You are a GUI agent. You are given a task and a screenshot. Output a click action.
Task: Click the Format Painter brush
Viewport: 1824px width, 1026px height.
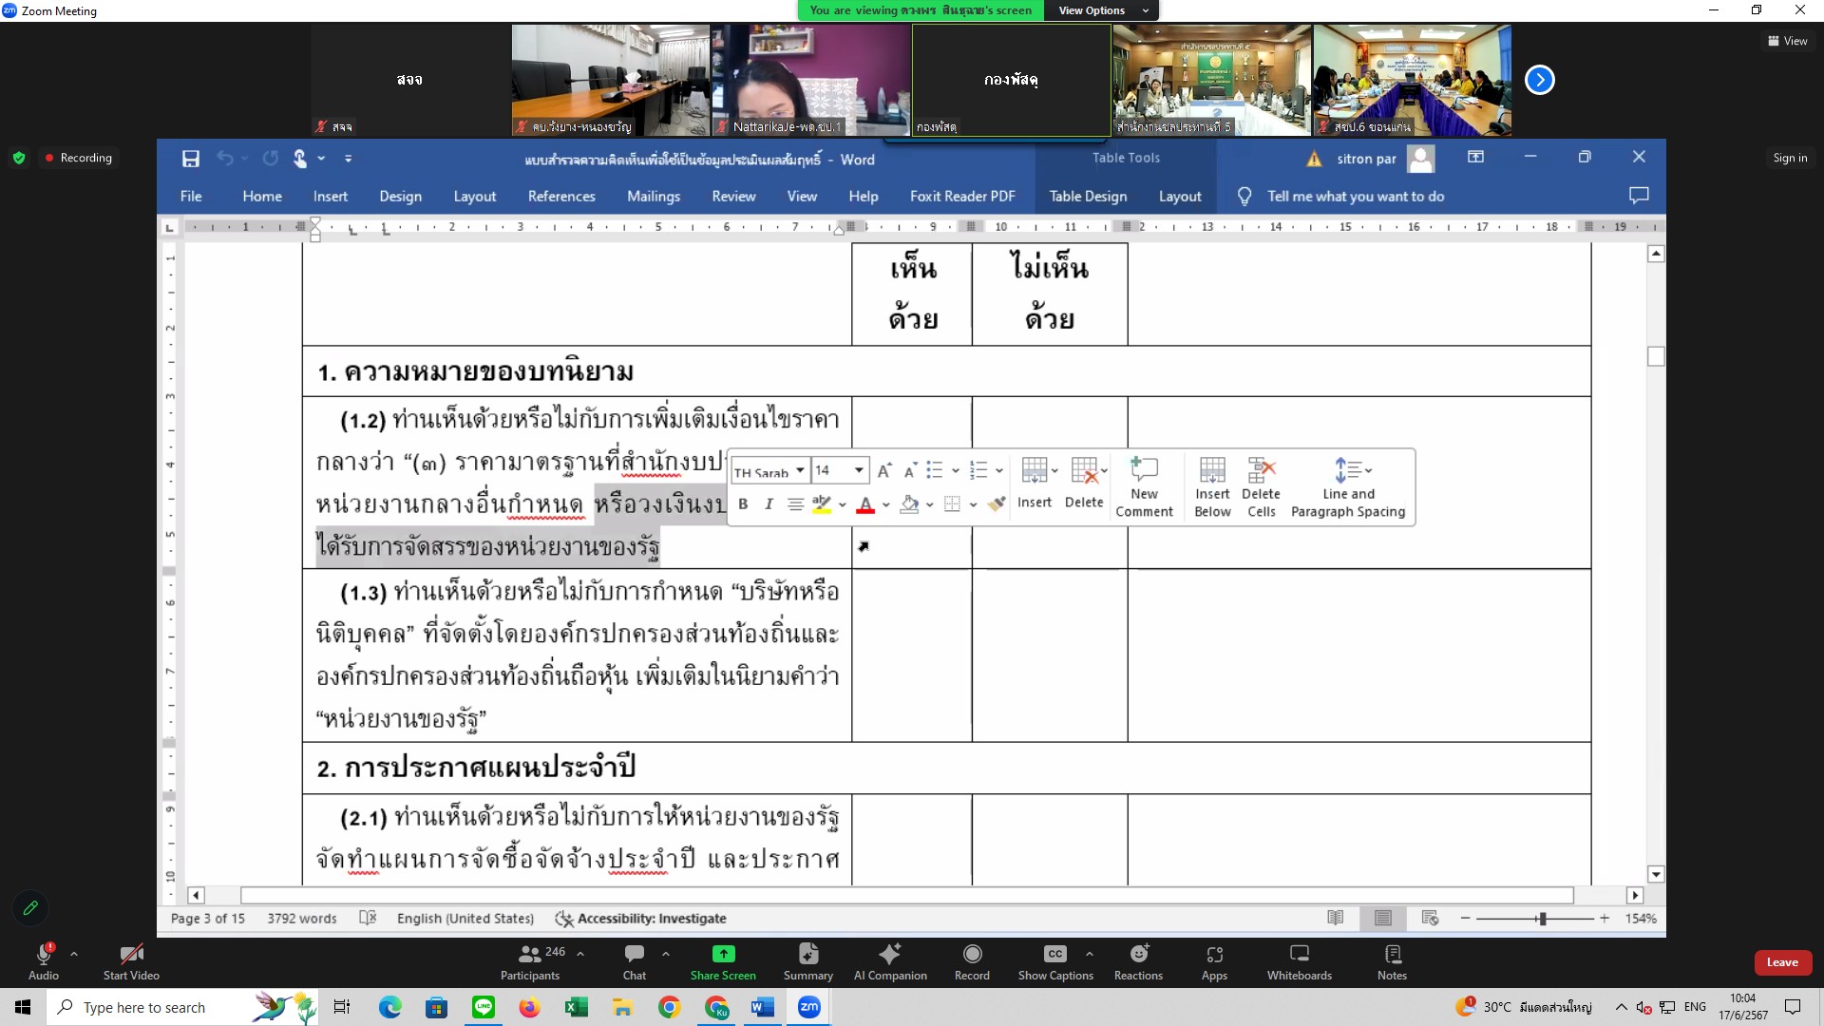coord(996,504)
